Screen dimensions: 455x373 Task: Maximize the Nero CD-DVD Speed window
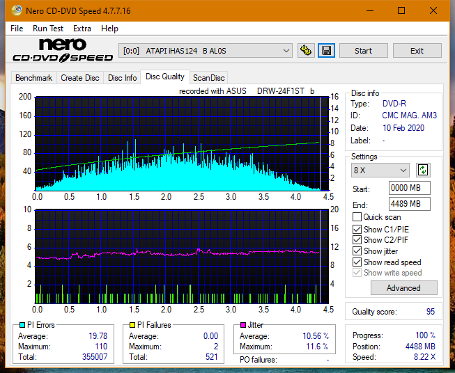401,10
